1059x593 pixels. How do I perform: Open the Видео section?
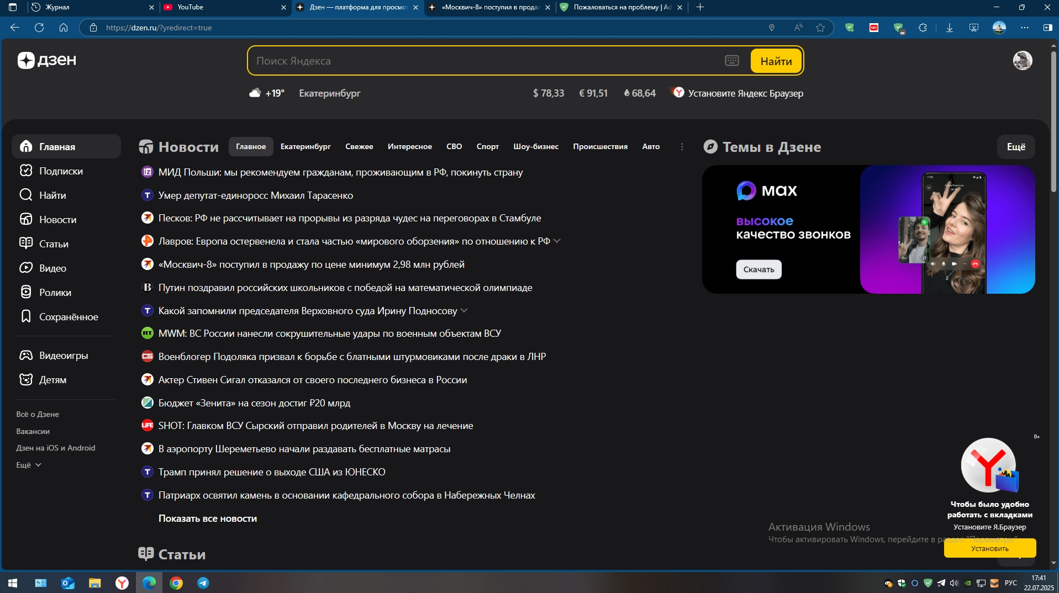pos(54,268)
